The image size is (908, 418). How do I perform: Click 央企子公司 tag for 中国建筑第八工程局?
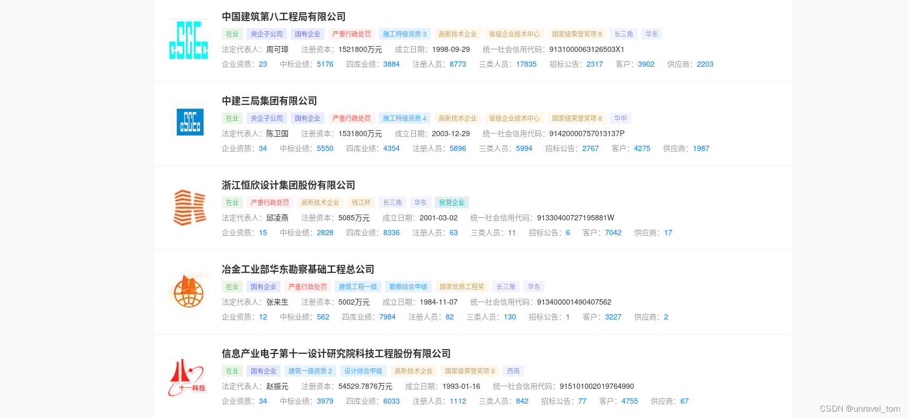click(x=267, y=34)
